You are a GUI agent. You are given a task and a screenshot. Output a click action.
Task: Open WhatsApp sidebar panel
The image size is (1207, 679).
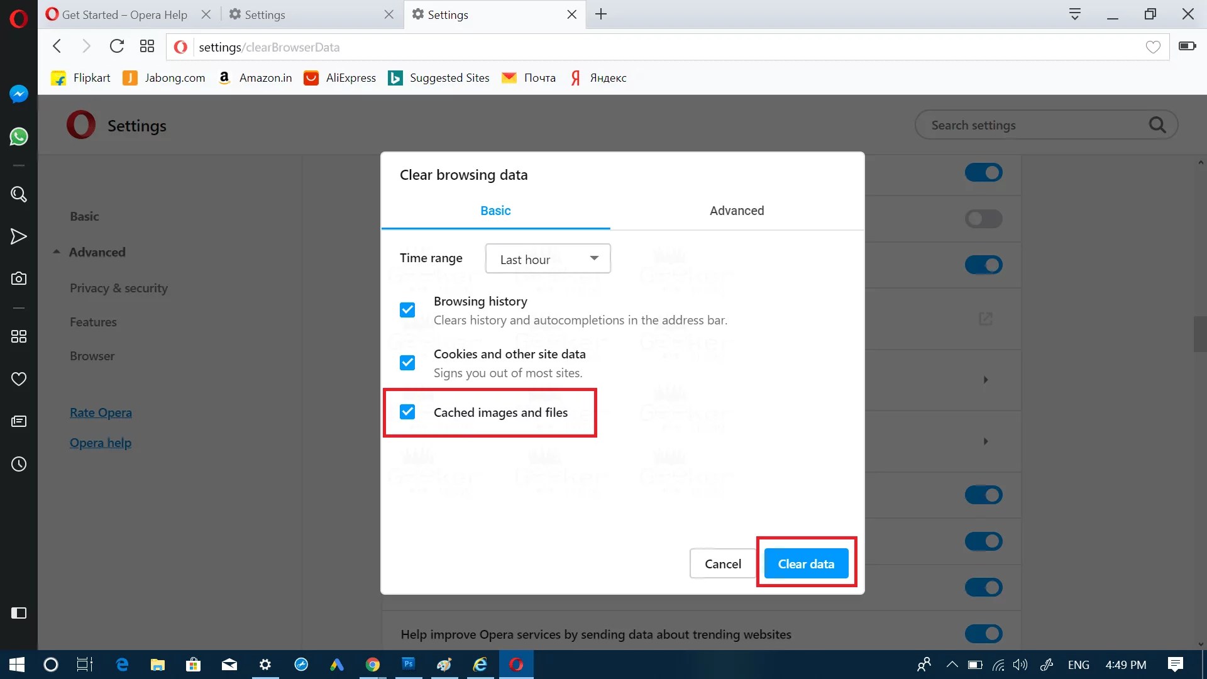pos(19,136)
